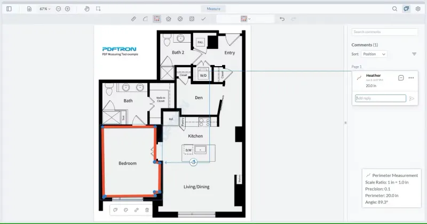
Task: Click the comments panel resize handle
Action: 345,123
